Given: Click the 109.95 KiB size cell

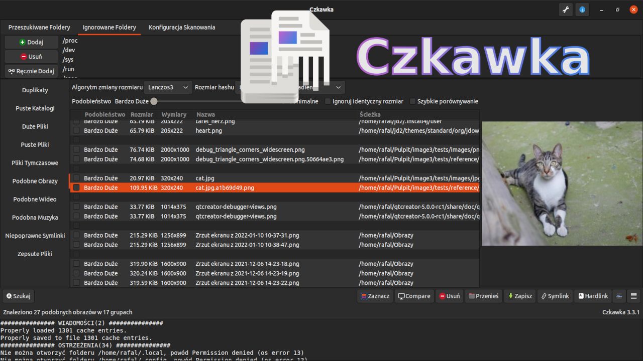Looking at the screenshot, I should click(144, 188).
